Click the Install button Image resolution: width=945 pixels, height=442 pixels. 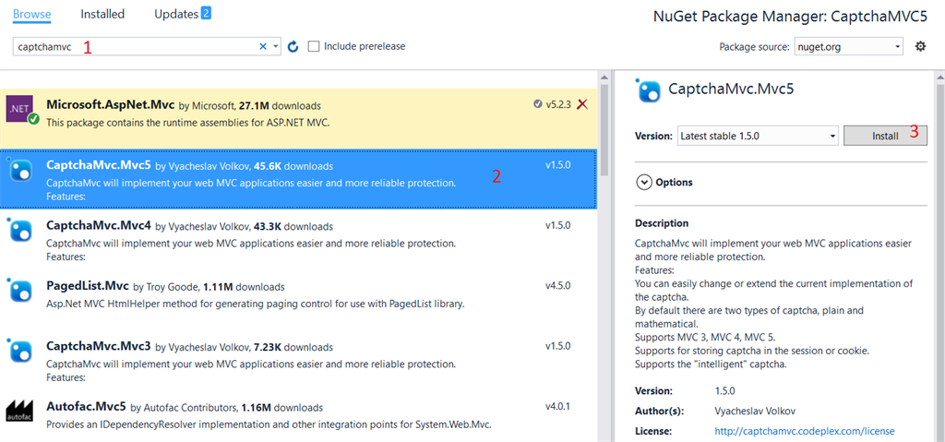(885, 136)
